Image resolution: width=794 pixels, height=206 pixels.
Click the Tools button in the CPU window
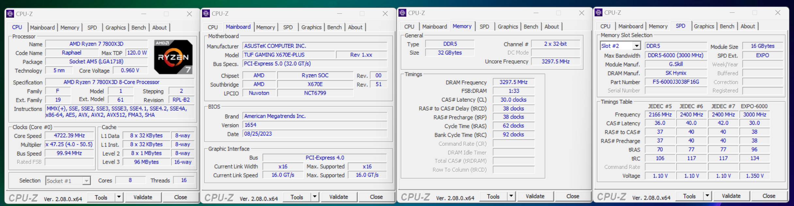101,197
